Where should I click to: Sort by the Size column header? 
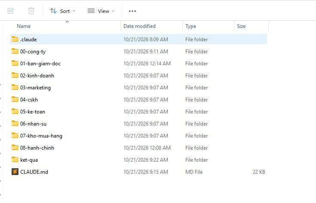(241, 26)
